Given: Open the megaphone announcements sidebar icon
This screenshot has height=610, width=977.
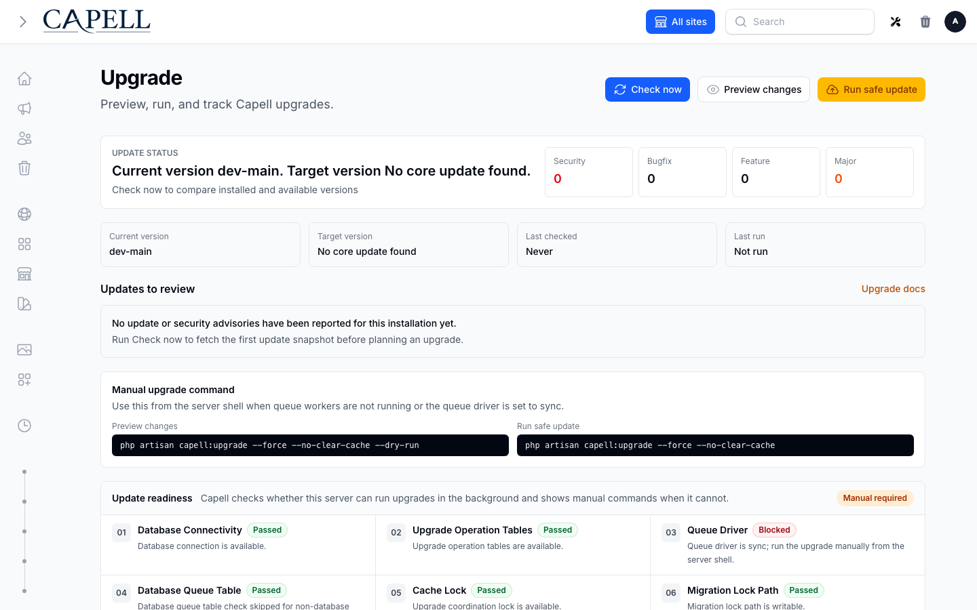Looking at the screenshot, I should (x=24, y=108).
